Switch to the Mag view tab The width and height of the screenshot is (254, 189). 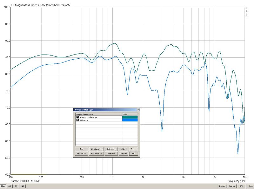3,186
